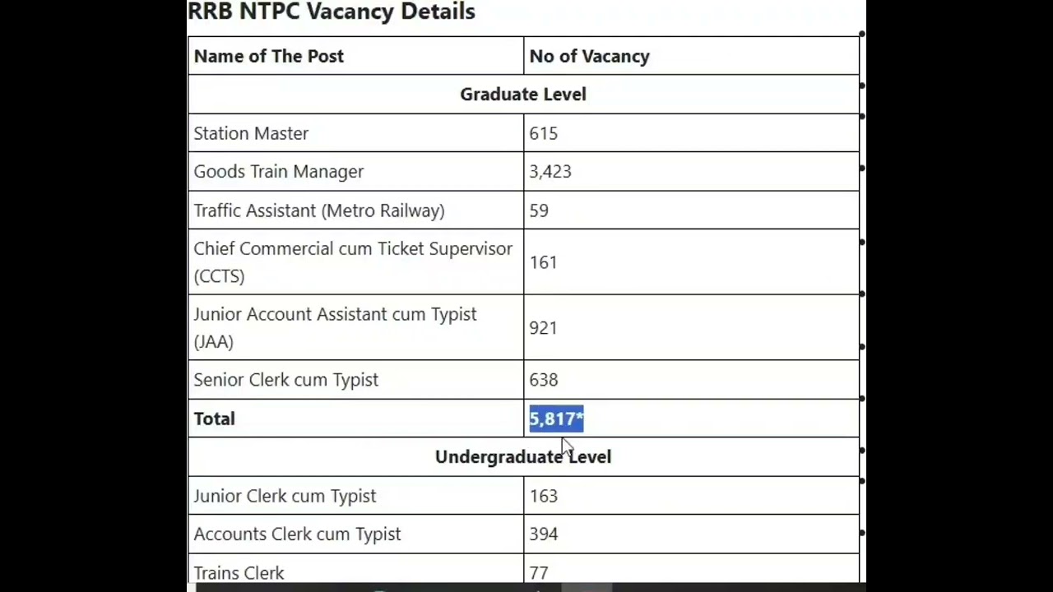Click the vacancy value 161
Screen dimensions: 1053x592
(543, 262)
